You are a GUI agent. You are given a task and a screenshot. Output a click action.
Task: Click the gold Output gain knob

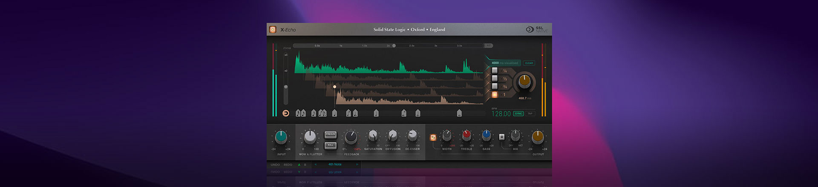tap(538, 137)
